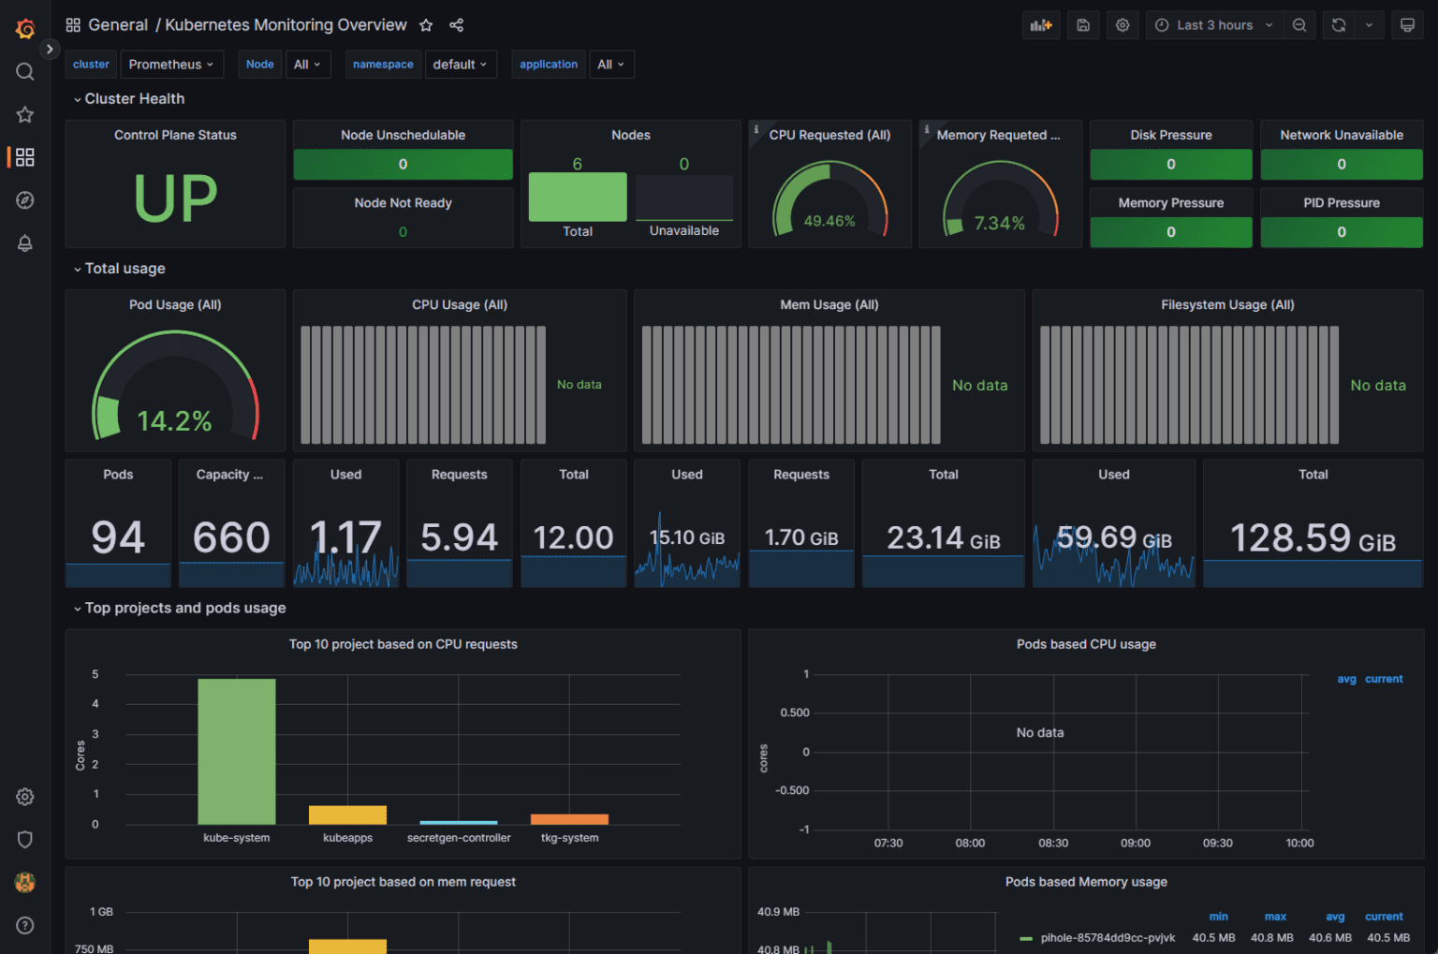Screen dimensions: 1438x954
Task: Star the Kubernetes Monitoring Overview dashboard
Action: (426, 25)
